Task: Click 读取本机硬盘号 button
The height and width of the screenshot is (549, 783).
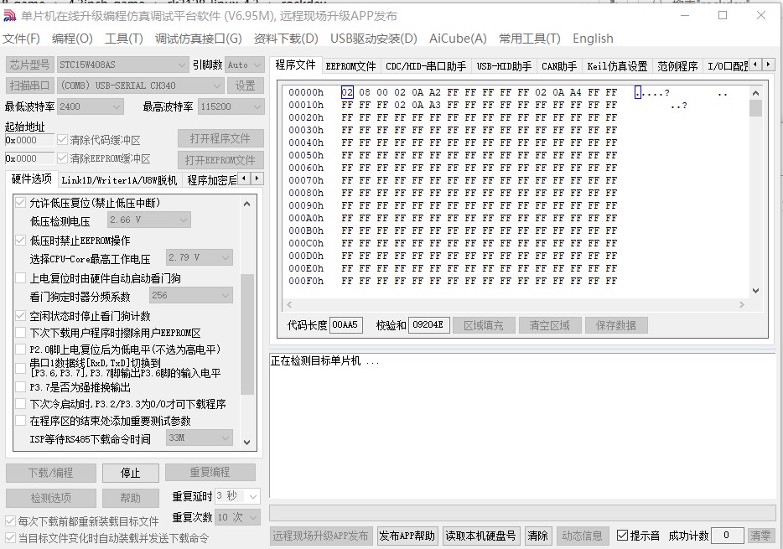Action: pos(480,536)
